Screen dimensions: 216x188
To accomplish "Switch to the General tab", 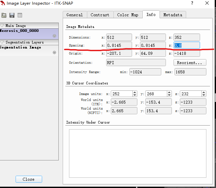I will 75,15.
